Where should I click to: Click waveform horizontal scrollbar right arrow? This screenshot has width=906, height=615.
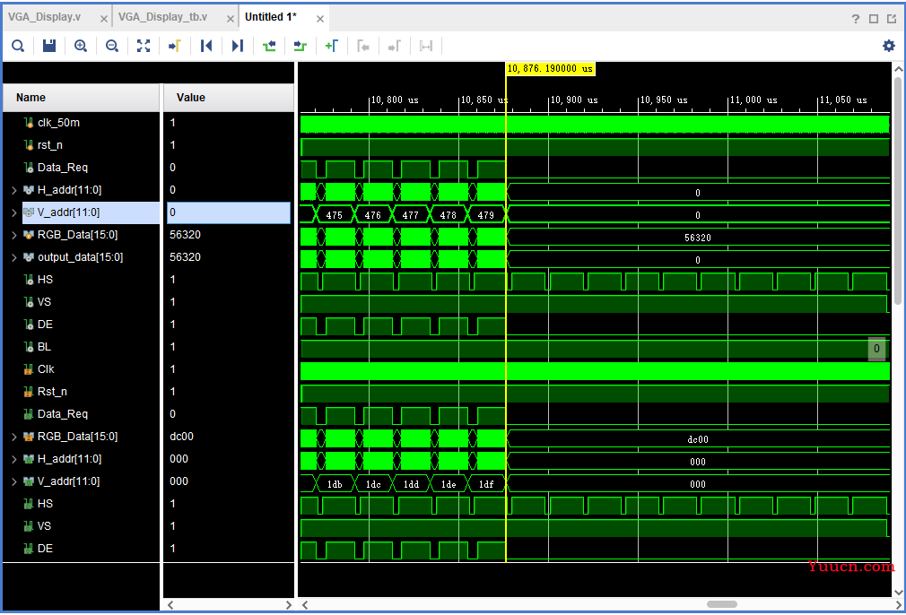point(899,604)
